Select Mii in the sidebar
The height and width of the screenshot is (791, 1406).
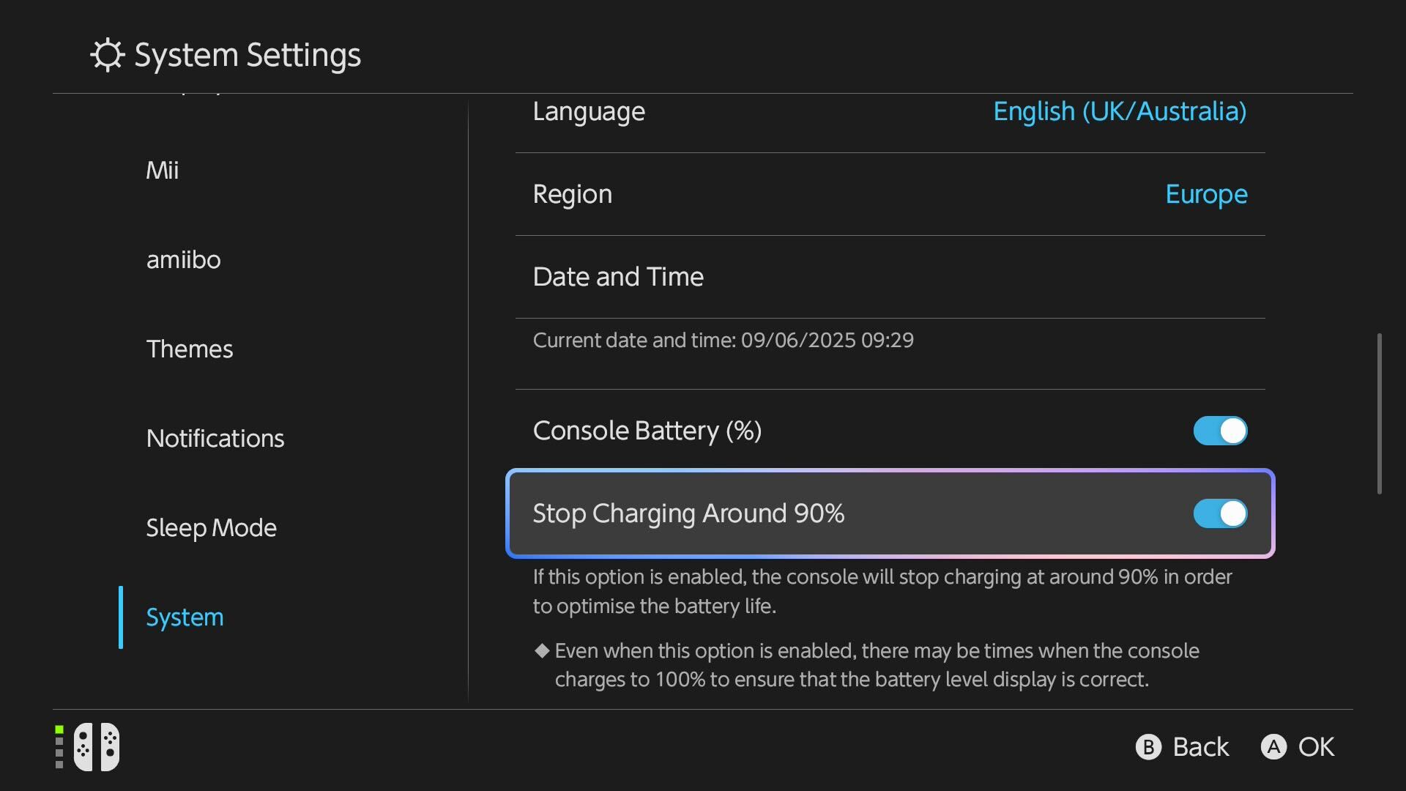163,170
